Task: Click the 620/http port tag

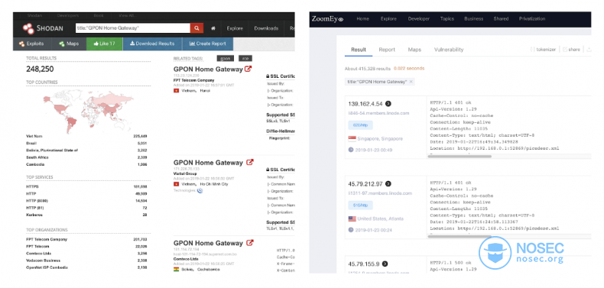Action: [361, 125]
